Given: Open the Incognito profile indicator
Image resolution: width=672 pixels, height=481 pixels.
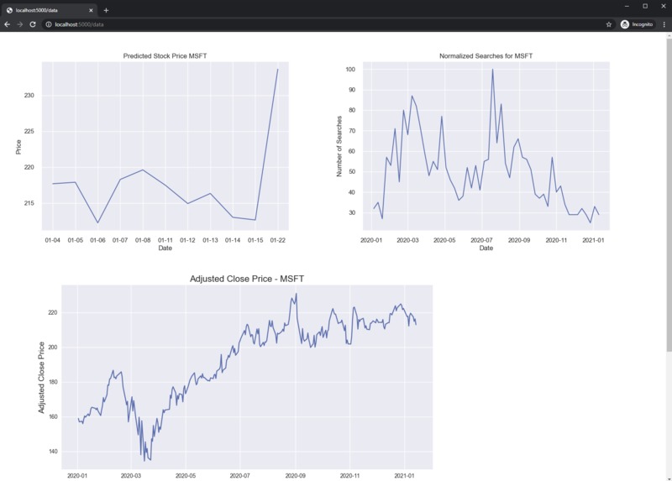Looking at the screenshot, I should (638, 24).
